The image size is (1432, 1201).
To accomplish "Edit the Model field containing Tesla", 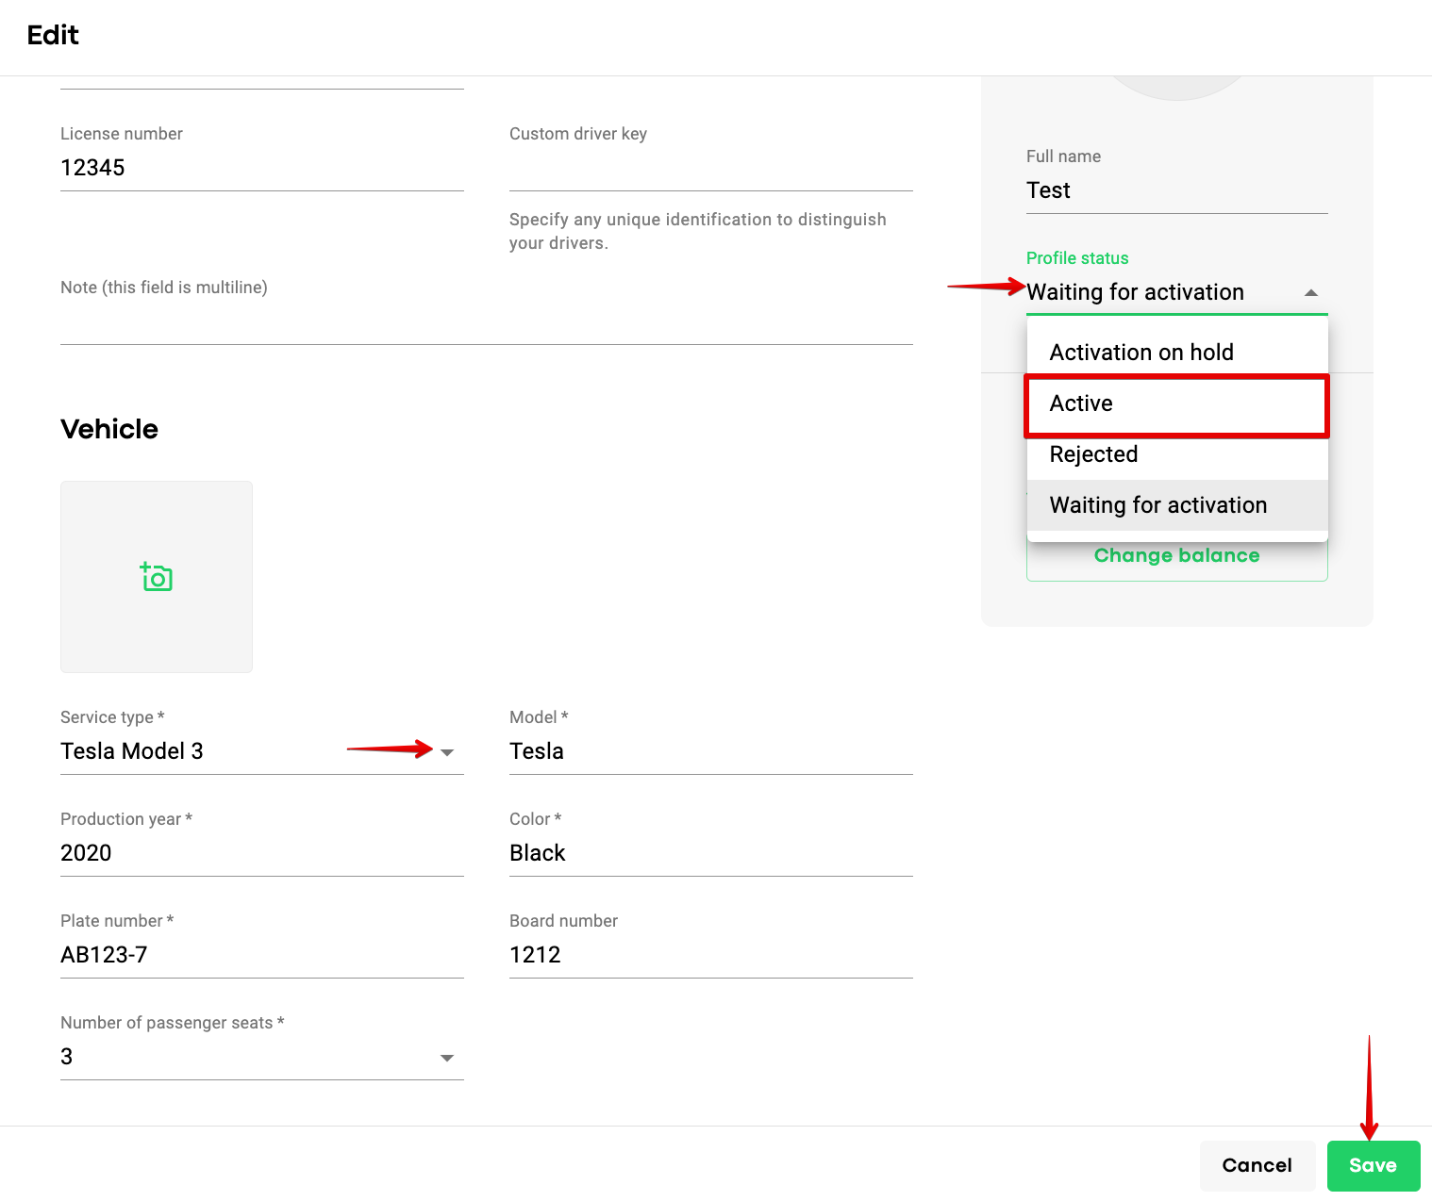I will 710,751.
